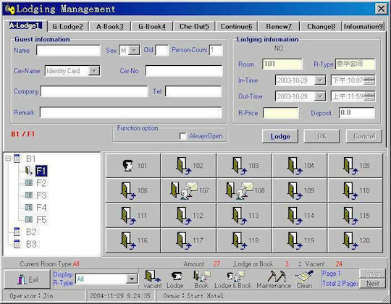The image size is (391, 304).
Task: Show rooms under Maintenance
Action: coord(274,279)
